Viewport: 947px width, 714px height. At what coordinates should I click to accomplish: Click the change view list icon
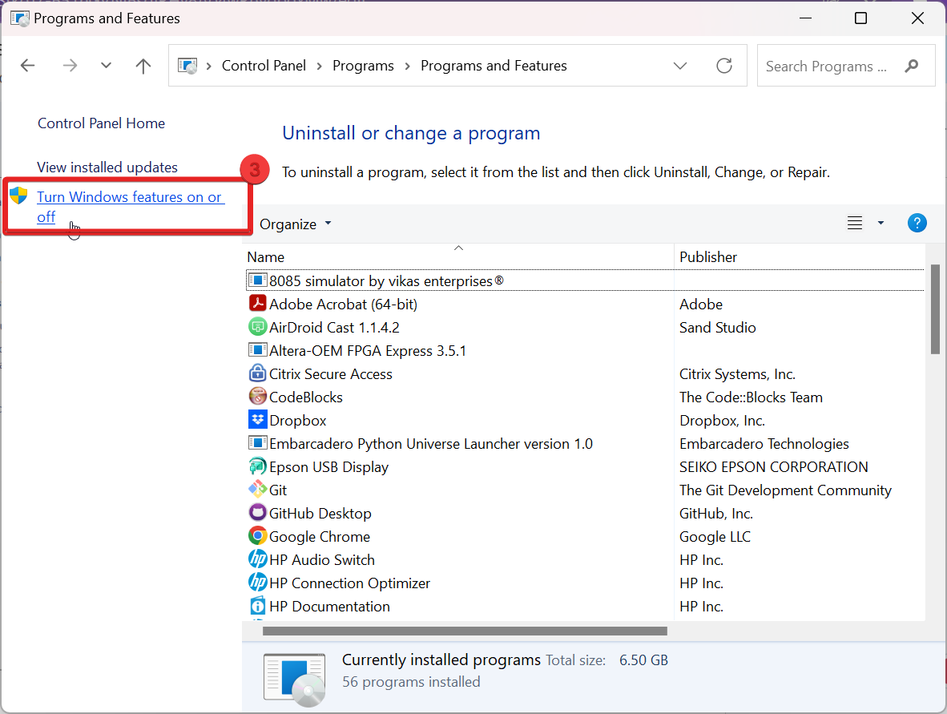[855, 224]
